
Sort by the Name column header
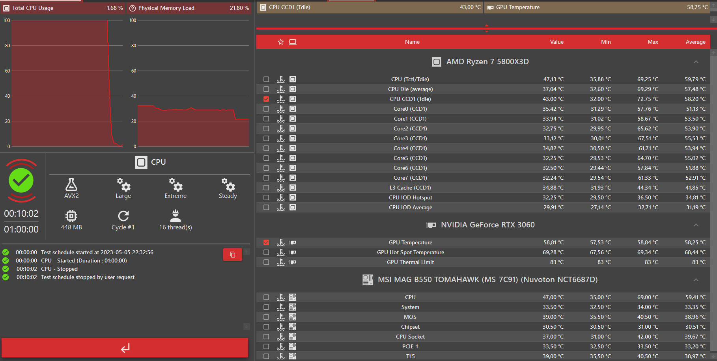pyautogui.click(x=412, y=42)
